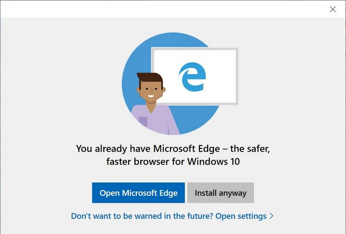Click the chevron arrow after Open settings

272,216
